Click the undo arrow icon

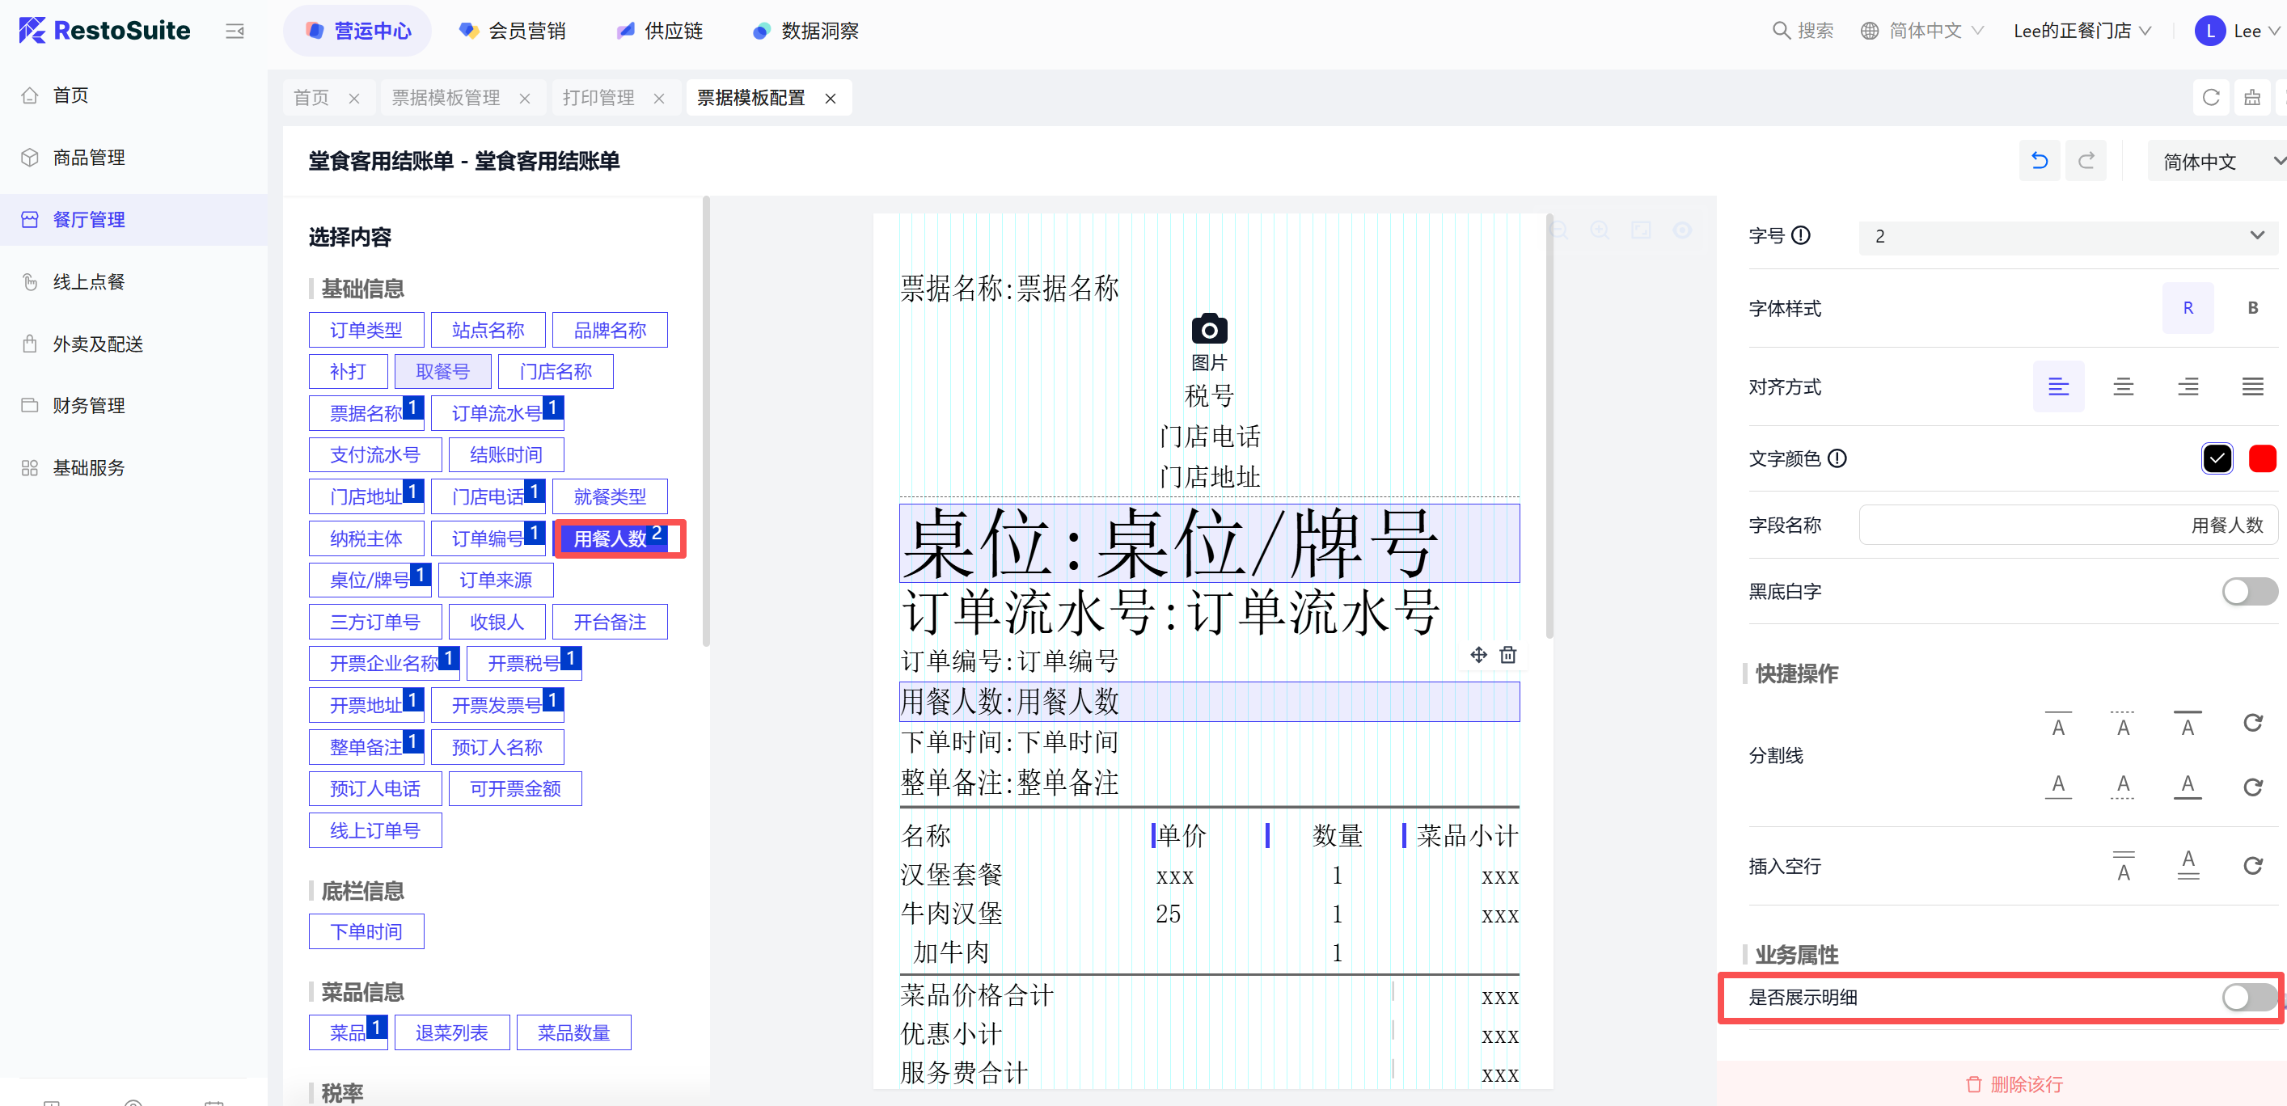pos(2040,161)
